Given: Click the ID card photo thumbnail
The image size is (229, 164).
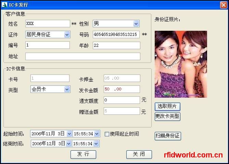Looking at the screenshot, I should pos(181,64).
